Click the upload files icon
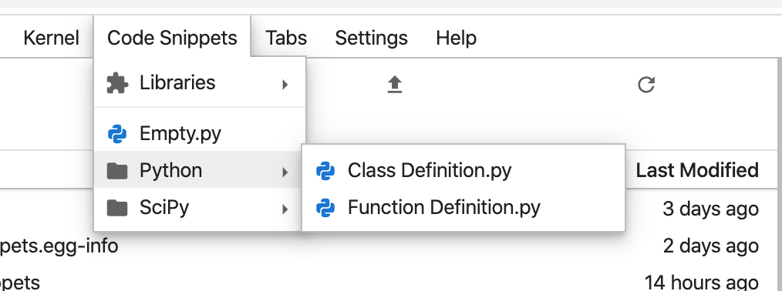The image size is (782, 291). (x=395, y=85)
